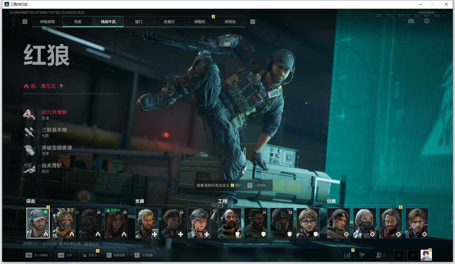The height and width of the screenshot is (264, 455).
Task: Click the question mark next to 凯·席尔瓦
Action: (x=61, y=86)
